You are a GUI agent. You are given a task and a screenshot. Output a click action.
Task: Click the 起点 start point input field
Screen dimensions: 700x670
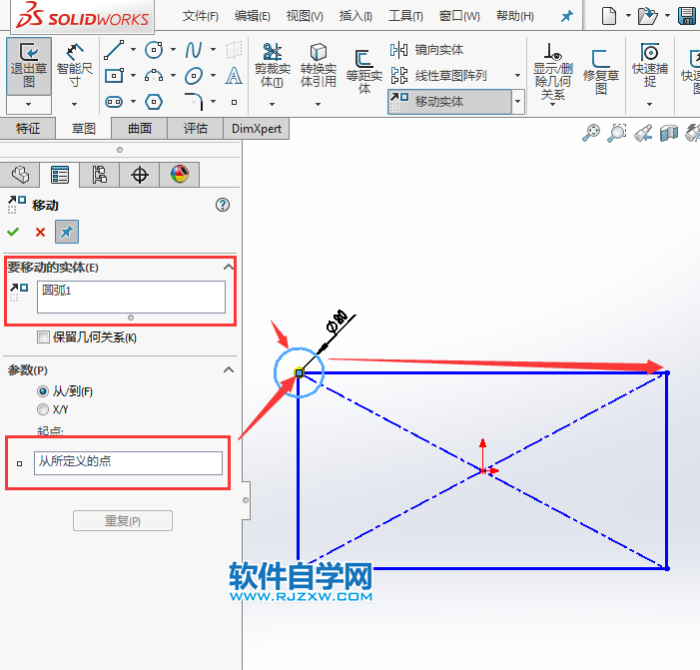click(128, 462)
